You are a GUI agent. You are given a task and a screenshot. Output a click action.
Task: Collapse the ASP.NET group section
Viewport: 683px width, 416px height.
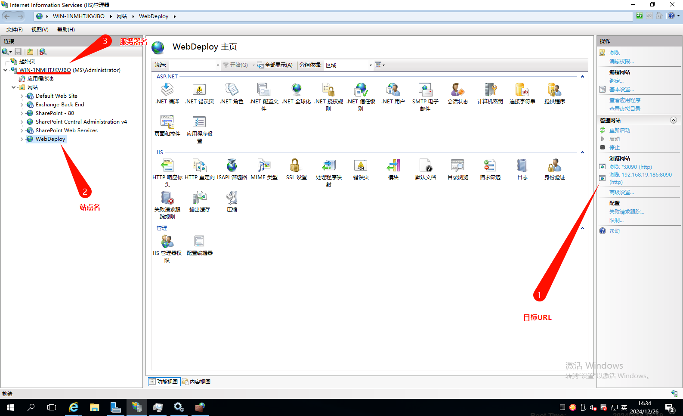[582, 77]
